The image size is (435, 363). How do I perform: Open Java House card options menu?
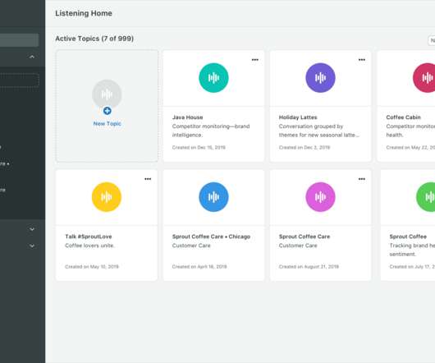(255, 60)
